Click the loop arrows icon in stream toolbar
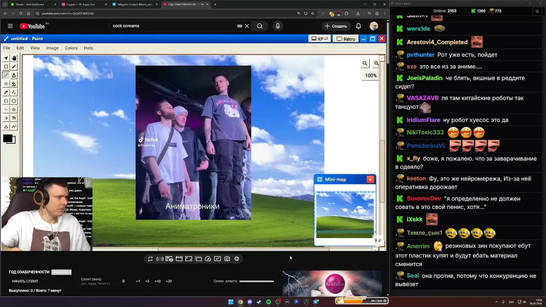Image resolution: width=546 pixels, height=307 pixels. pyautogui.click(x=150, y=259)
